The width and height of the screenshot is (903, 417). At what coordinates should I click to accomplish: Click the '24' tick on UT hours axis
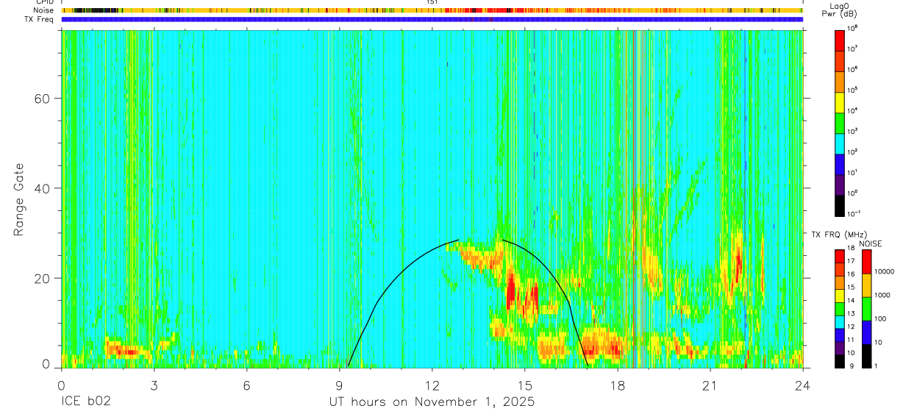pos(803,385)
